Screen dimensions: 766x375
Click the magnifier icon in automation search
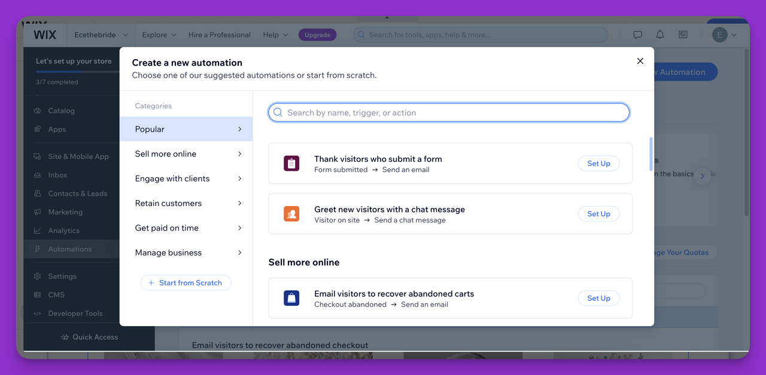278,112
